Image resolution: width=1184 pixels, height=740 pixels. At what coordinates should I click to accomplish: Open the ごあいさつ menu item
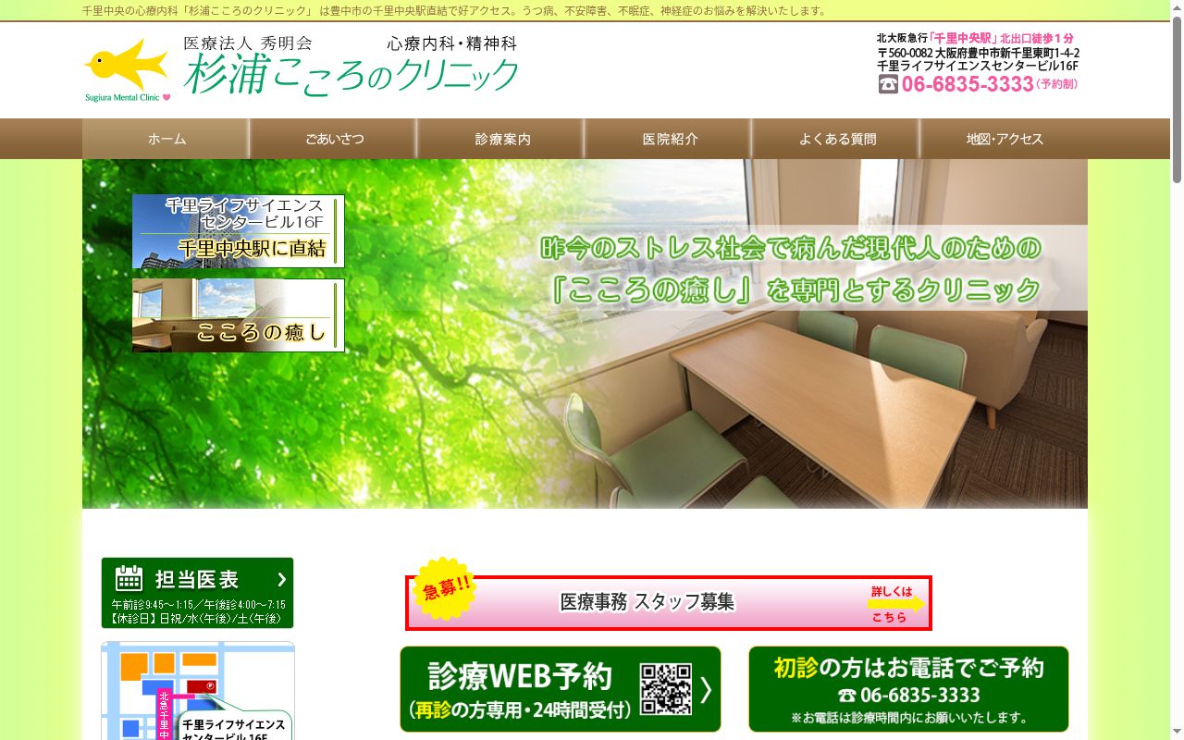(x=334, y=139)
